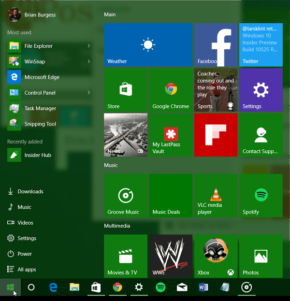The width and height of the screenshot is (290, 301).
Task: Launch Snipping Tool from Most used
Action: click(49, 124)
